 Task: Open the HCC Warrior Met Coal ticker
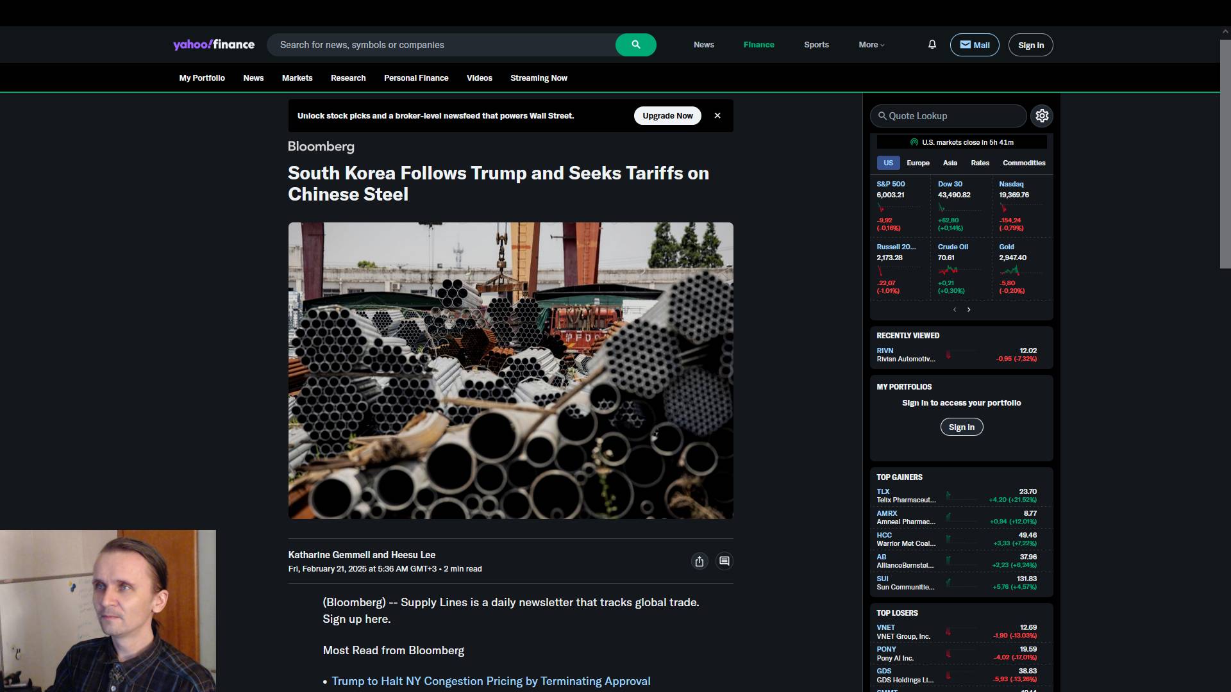coord(884,535)
